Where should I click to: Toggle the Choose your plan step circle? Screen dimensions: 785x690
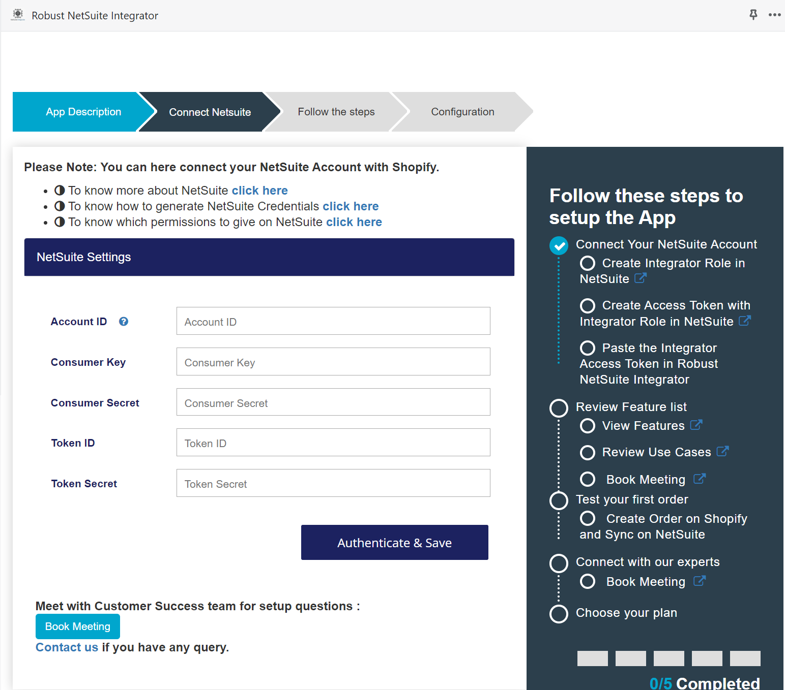[x=559, y=614]
